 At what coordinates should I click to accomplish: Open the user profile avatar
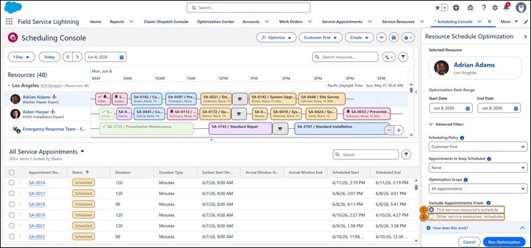pos(521,7)
